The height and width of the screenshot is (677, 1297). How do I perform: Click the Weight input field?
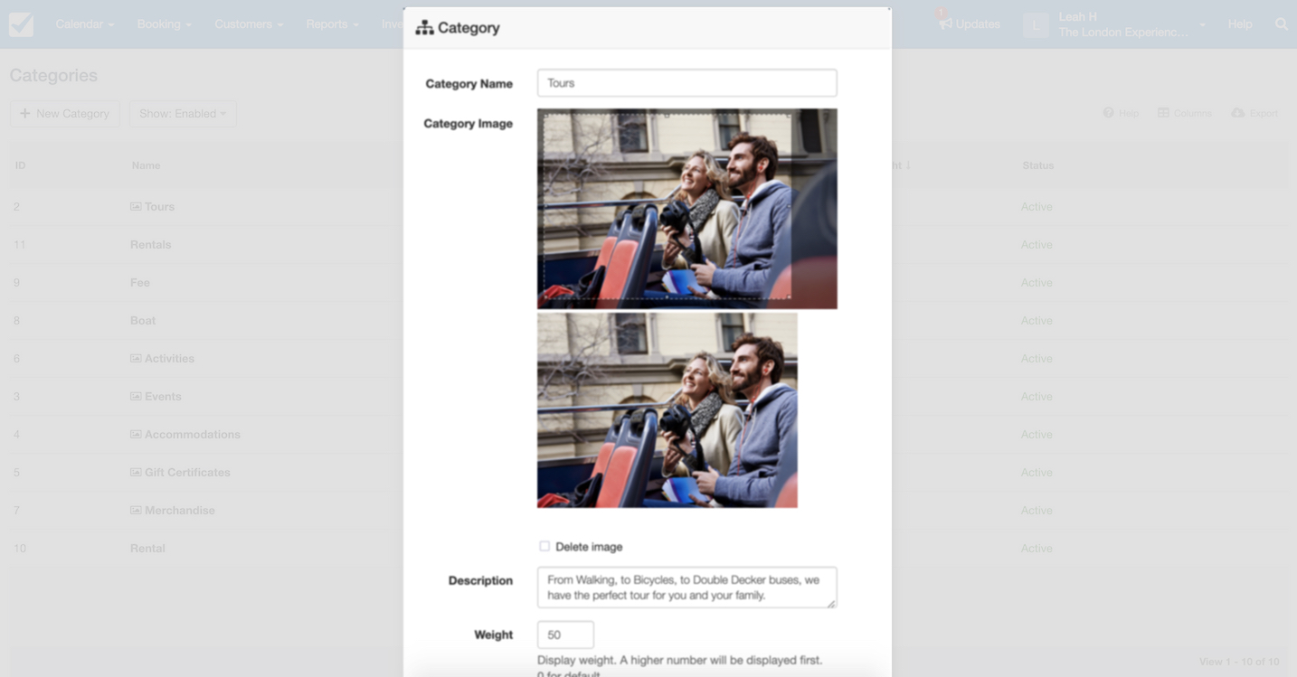tap(565, 635)
